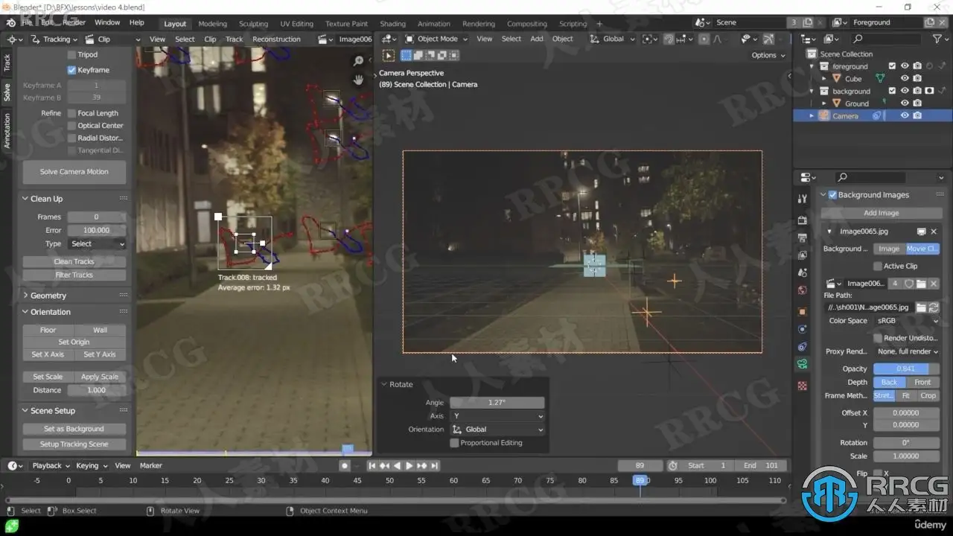Click the Solve Camera Motion button
This screenshot has width=953, height=536.
74,172
